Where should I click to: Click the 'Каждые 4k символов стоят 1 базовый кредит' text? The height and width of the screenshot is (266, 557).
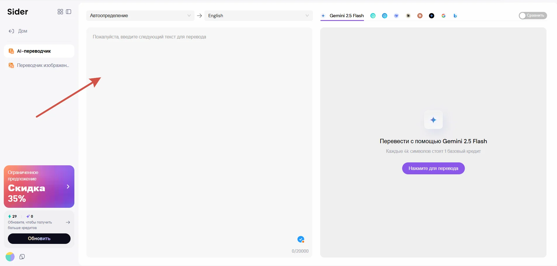tap(433, 151)
